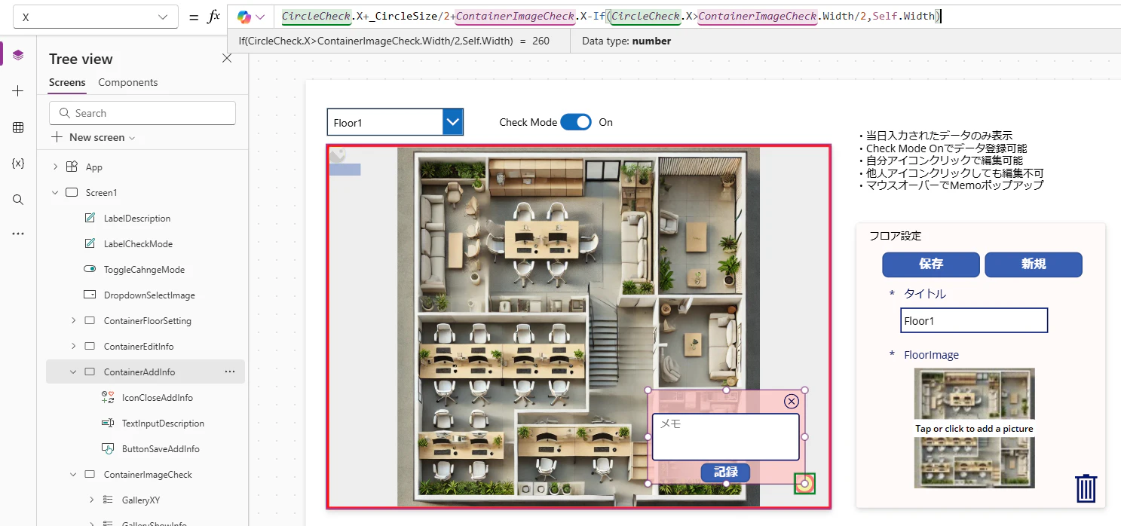Click the Data type: number text
The height and width of the screenshot is (526, 1121).
point(626,41)
